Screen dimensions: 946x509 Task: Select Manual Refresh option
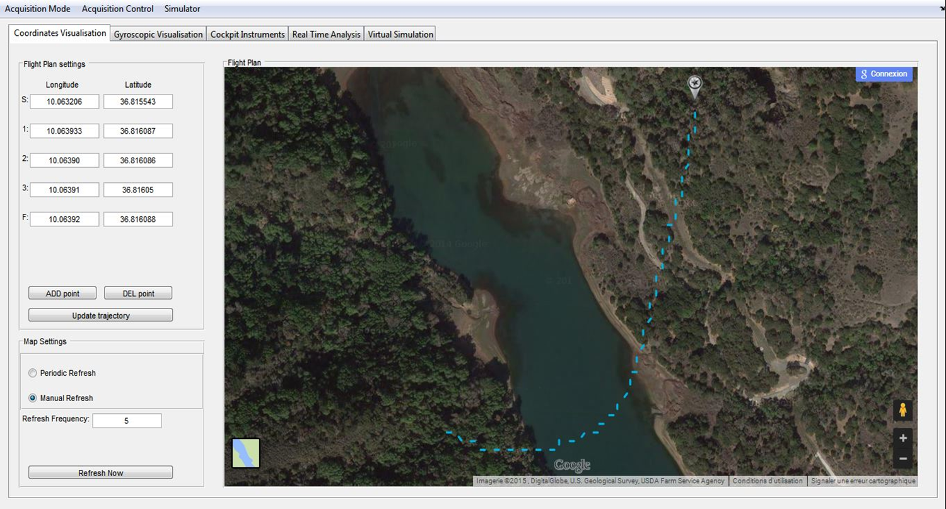(x=61, y=398)
